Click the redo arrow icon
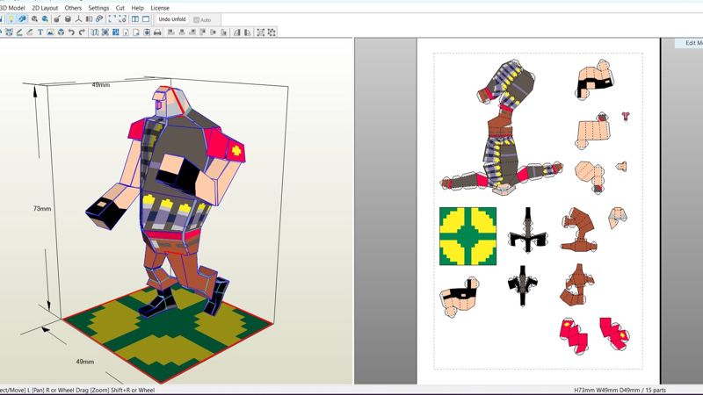The width and height of the screenshot is (703, 395). [x=82, y=32]
